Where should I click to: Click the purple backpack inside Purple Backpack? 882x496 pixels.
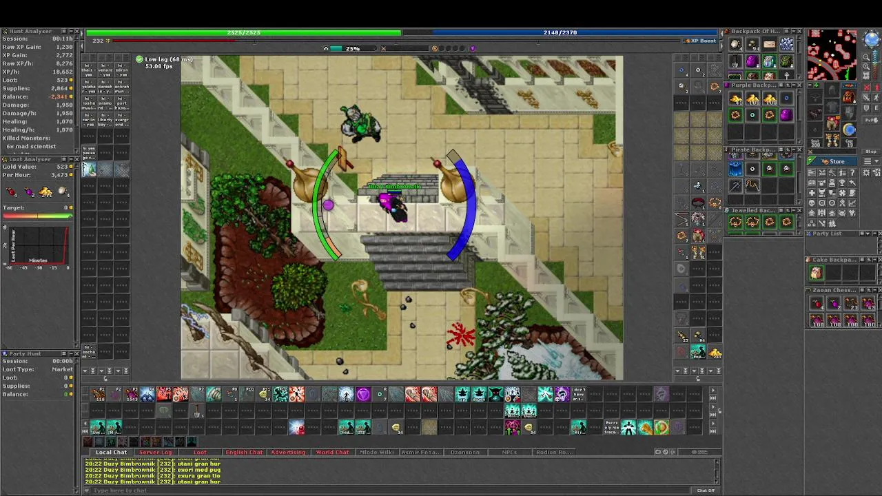click(786, 115)
